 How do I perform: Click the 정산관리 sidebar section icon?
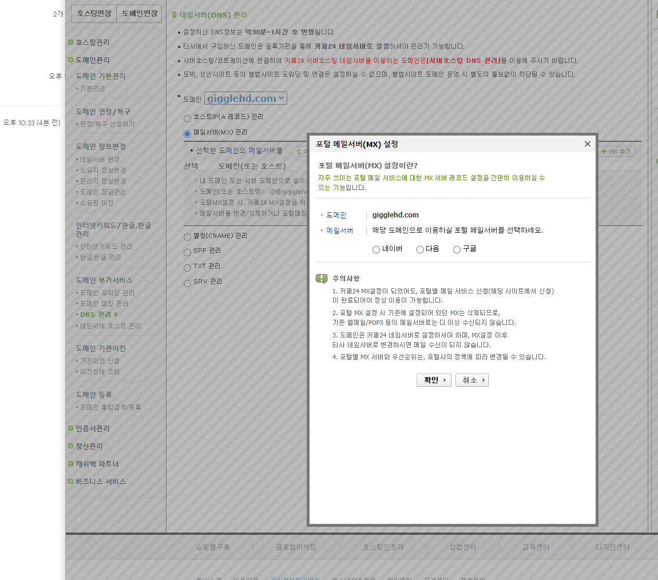pyautogui.click(x=70, y=446)
